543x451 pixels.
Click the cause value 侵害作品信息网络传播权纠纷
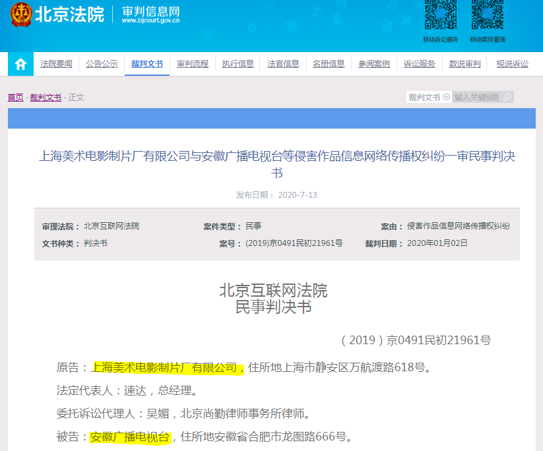[x=459, y=226]
